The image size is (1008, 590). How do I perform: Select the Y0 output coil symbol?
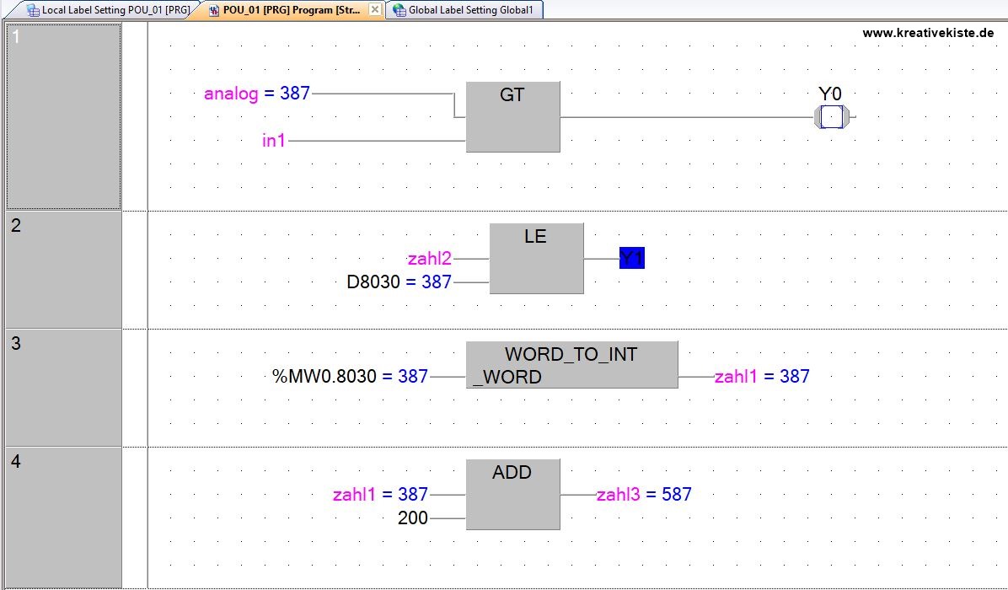click(x=832, y=117)
